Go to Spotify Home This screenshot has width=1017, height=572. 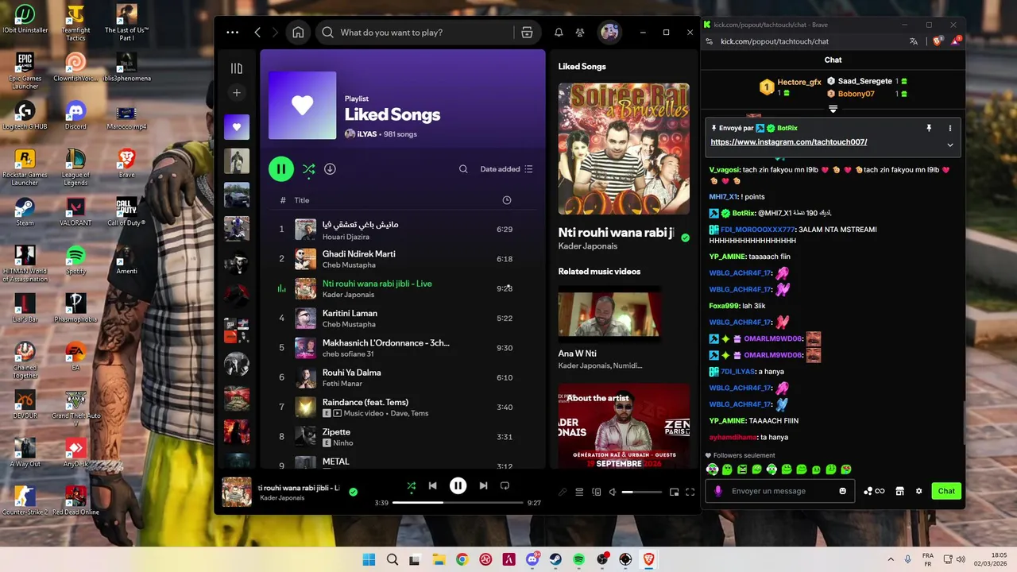(x=298, y=33)
